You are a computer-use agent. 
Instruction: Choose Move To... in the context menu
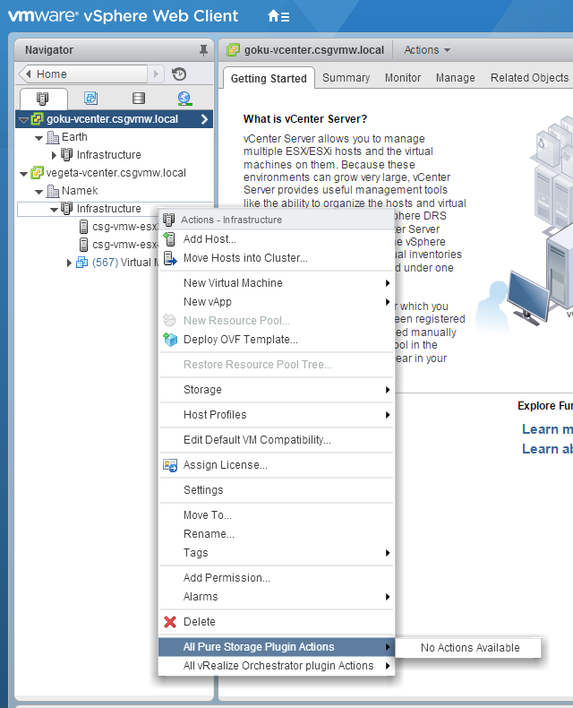tap(277, 515)
